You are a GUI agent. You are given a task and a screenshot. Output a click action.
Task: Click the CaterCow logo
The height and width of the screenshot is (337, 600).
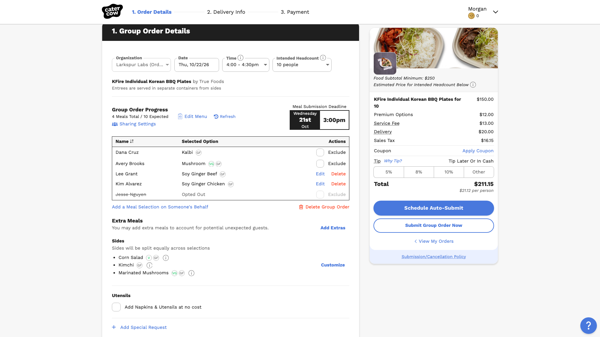pos(112,12)
